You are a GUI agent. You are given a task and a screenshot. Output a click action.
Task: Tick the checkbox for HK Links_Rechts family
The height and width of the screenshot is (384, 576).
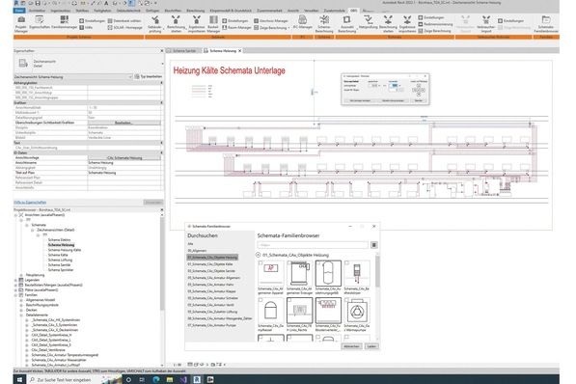tap(289, 300)
